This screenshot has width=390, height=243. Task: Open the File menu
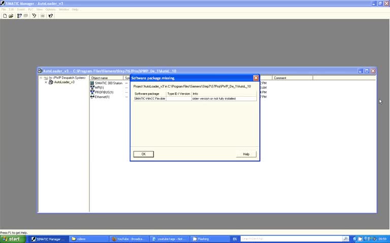(4, 10)
